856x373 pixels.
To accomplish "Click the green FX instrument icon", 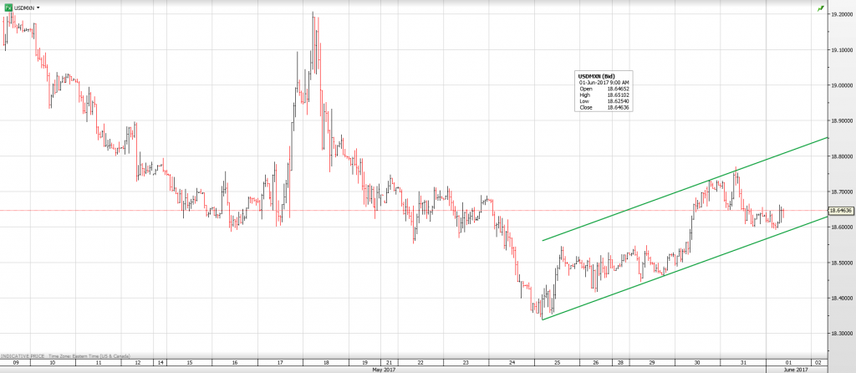I will (x=7, y=7).
